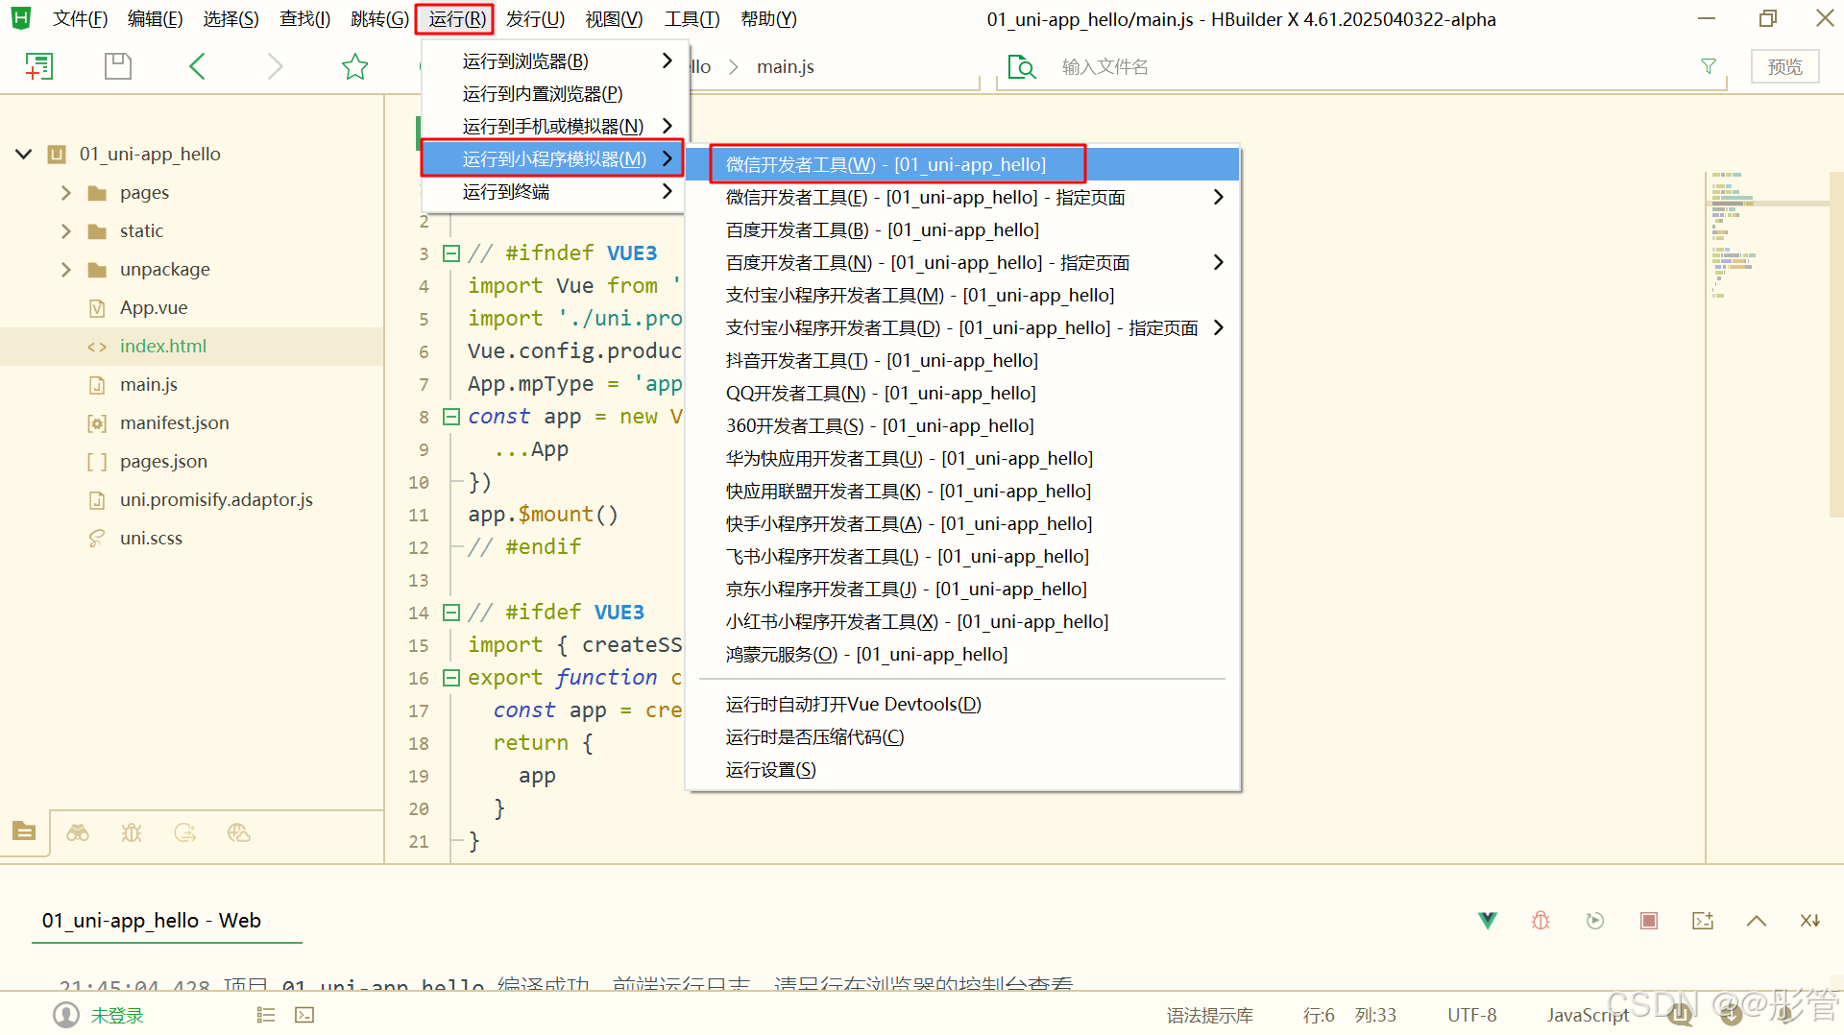1844x1035 pixels.
Task: Toggle 运行时自动打开Vue Devtools(D)
Action: tap(963, 704)
